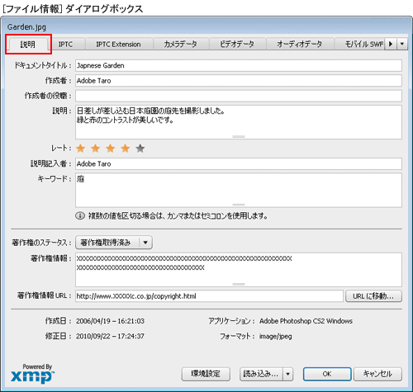
Task: Click the hint text about カンマまたはセミコロン
Action: pyautogui.click(x=178, y=216)
